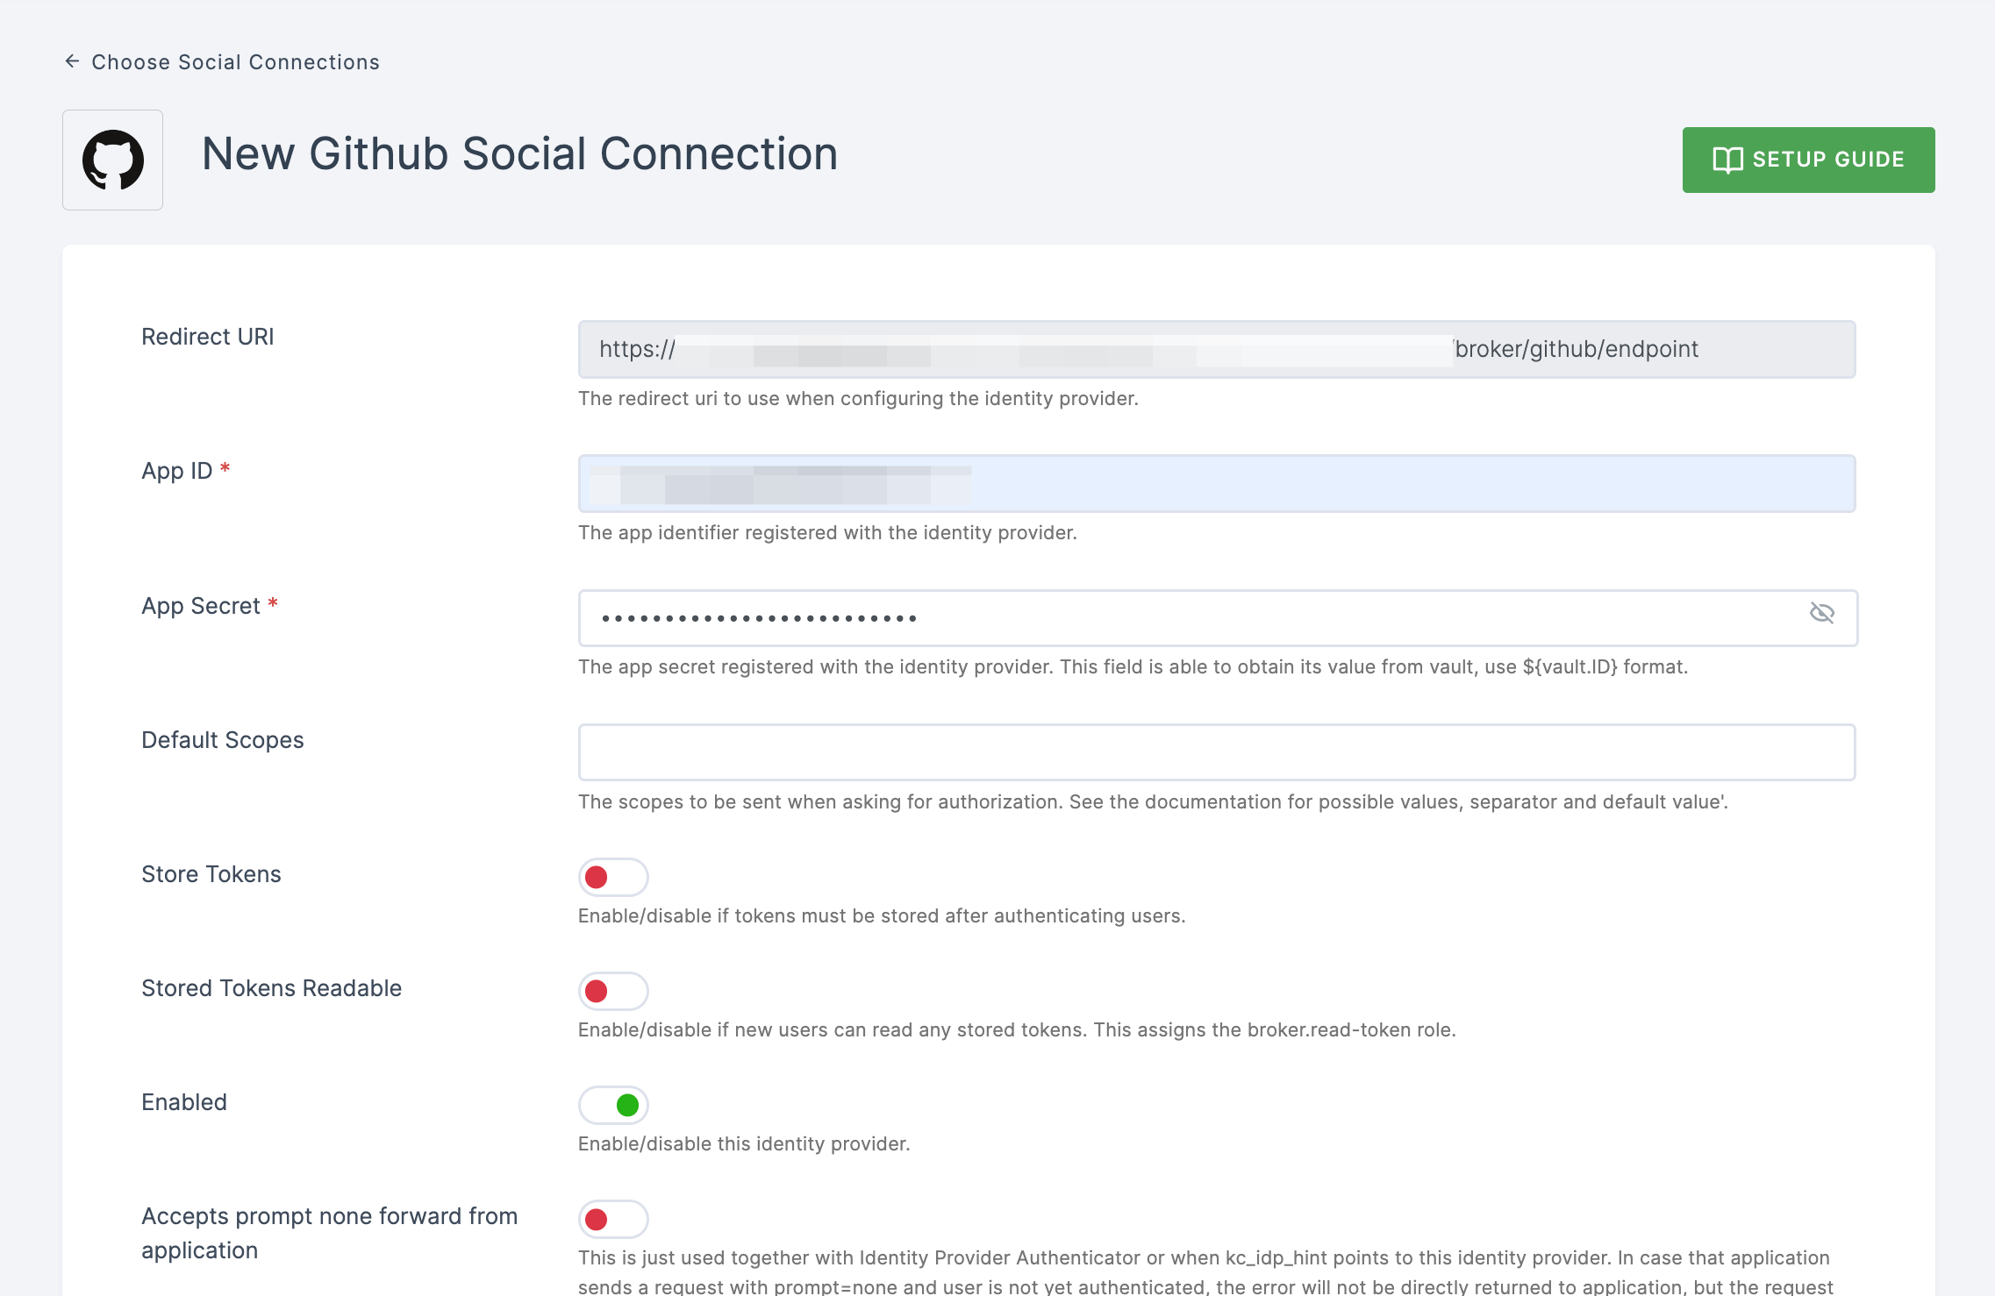Viewport: 1995px width, 1296px height.
Task: Click the 'redirect uri to use' help text
Action: pos(858,398)
